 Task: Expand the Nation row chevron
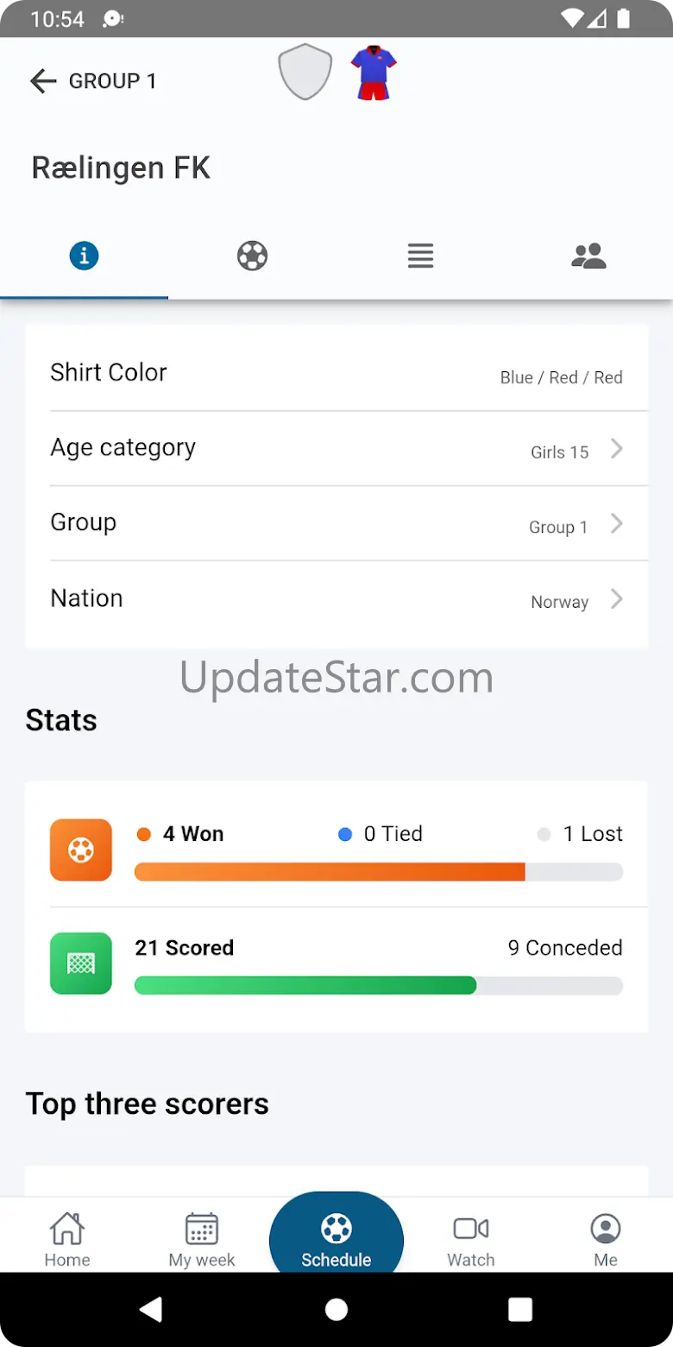(616, 599)
